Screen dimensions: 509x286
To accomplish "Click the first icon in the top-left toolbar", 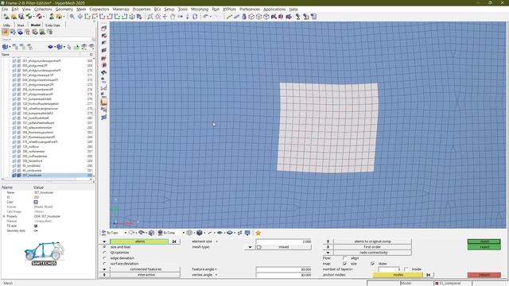I will pyautogui.click(x=6, y=16).
